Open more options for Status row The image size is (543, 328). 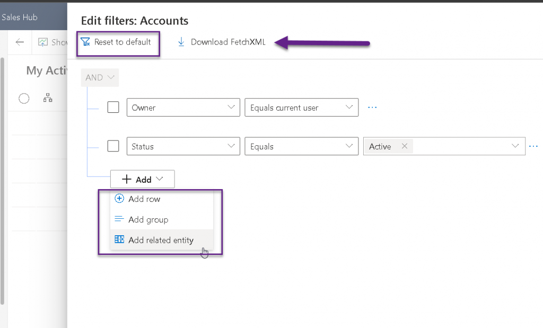[533, 147]
